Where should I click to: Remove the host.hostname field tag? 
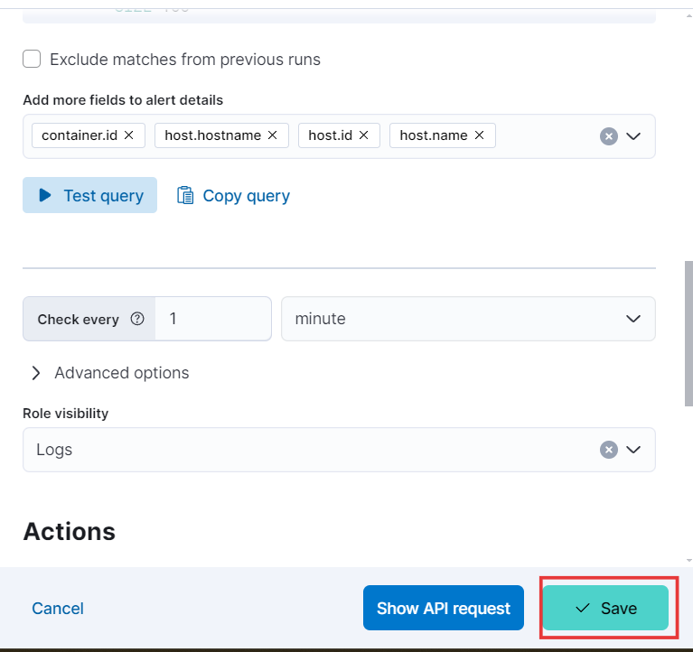pyautogui.click(x=273, y=135)
